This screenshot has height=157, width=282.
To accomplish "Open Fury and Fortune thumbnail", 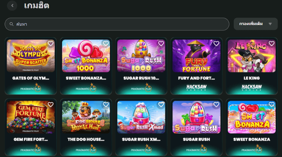I will point(196,56).
